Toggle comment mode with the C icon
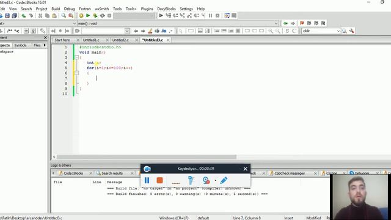Viewport: 391px width, 220px height. (294, 31)
